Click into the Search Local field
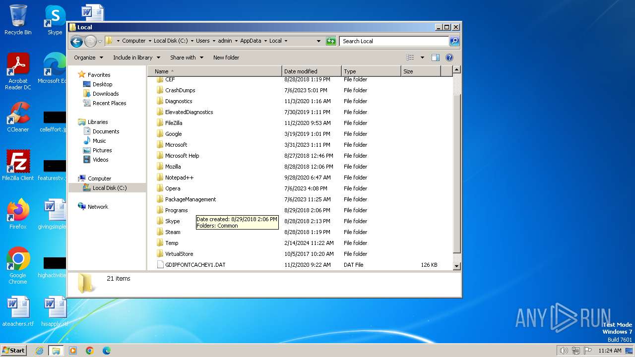Image resolution: width=635 pixels, height=357 pixels. 394,41
